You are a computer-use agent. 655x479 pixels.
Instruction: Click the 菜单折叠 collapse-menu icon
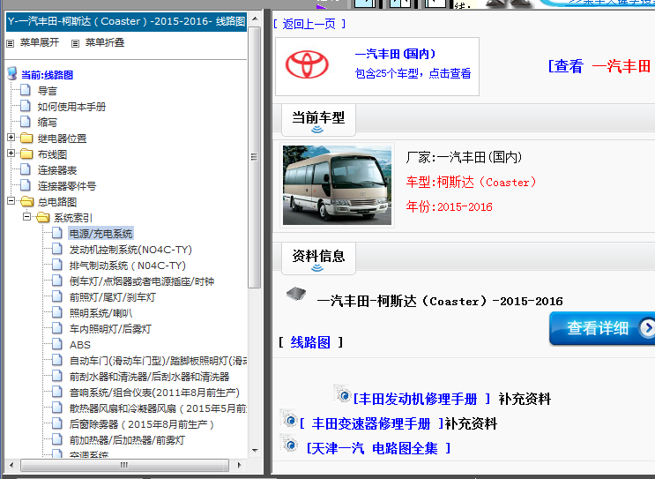coord(75,43)
